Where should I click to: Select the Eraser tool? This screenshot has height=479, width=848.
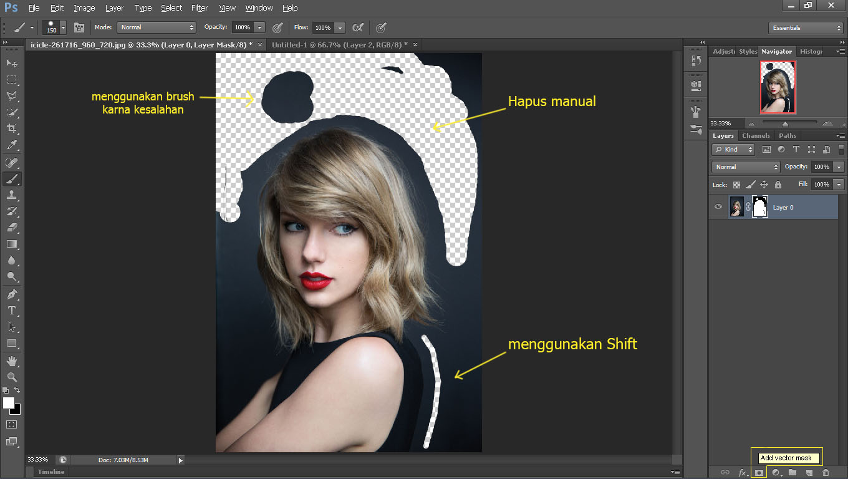click(12, 228)
